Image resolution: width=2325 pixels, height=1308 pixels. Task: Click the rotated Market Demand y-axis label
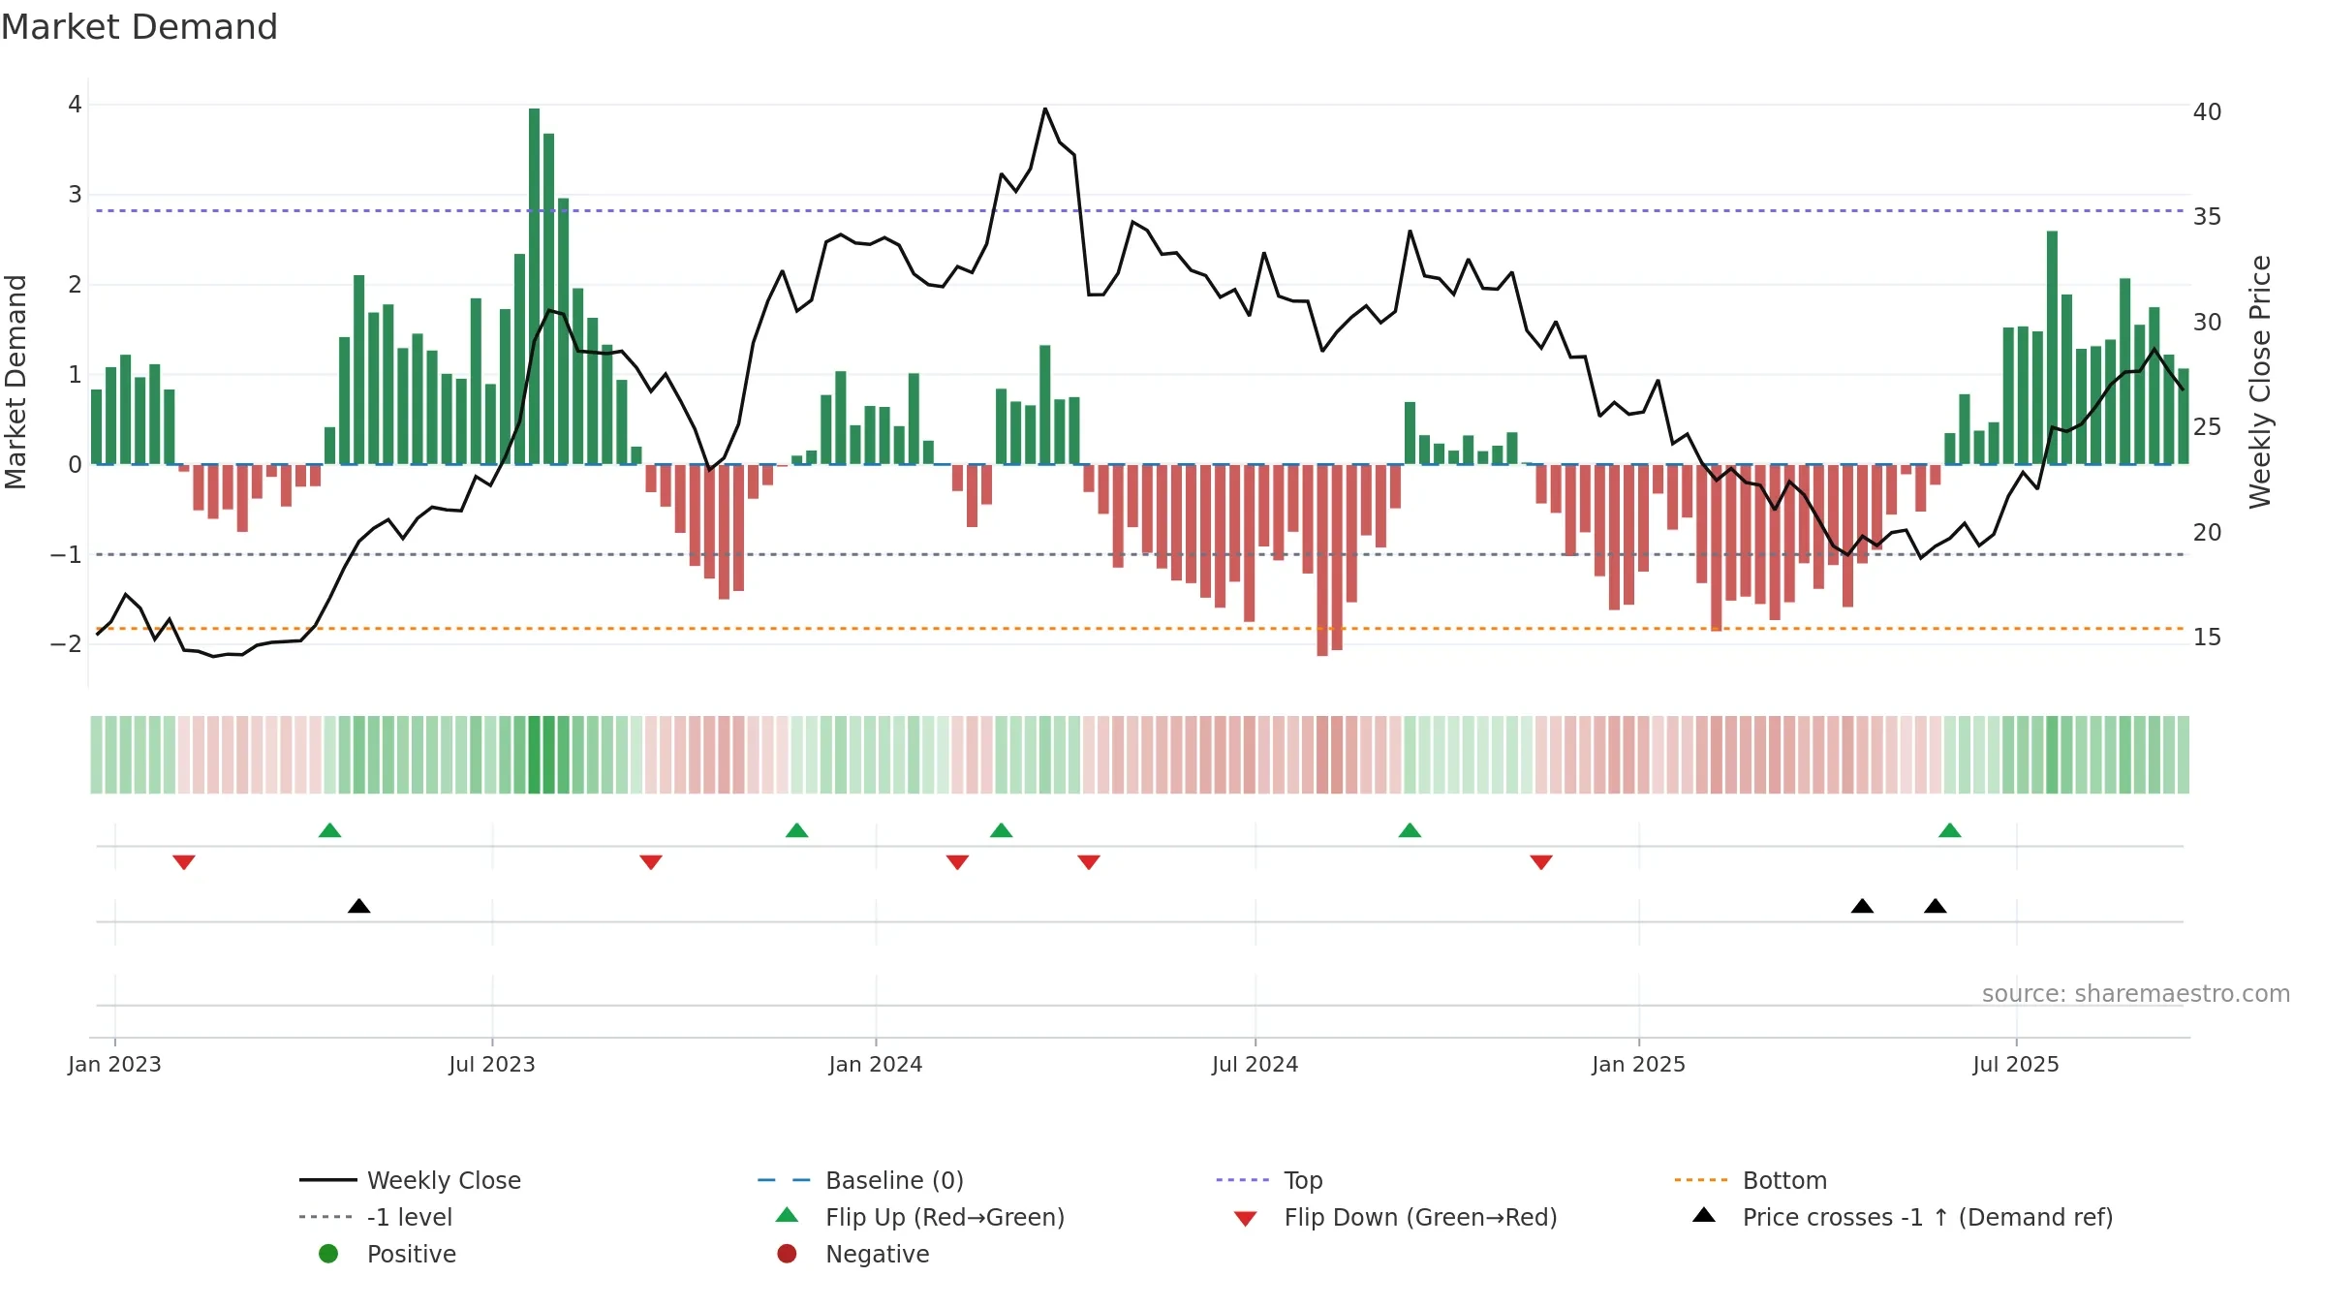tap(15, 382)
